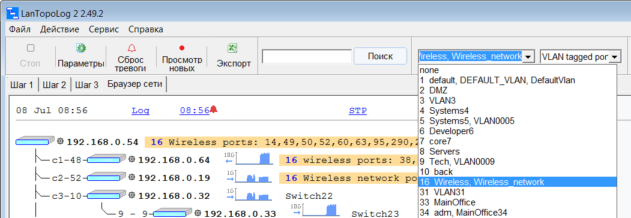Click the 08 Jul 08:56 timestamp
This screenshot has width=631, height=218.
pyautogui.click(x=52, y=110)
